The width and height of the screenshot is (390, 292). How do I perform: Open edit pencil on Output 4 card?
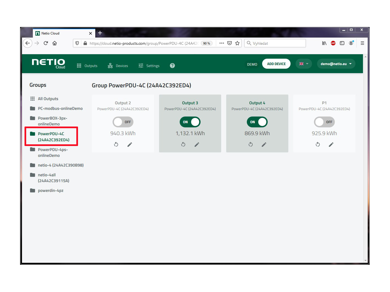click(264, 144)
